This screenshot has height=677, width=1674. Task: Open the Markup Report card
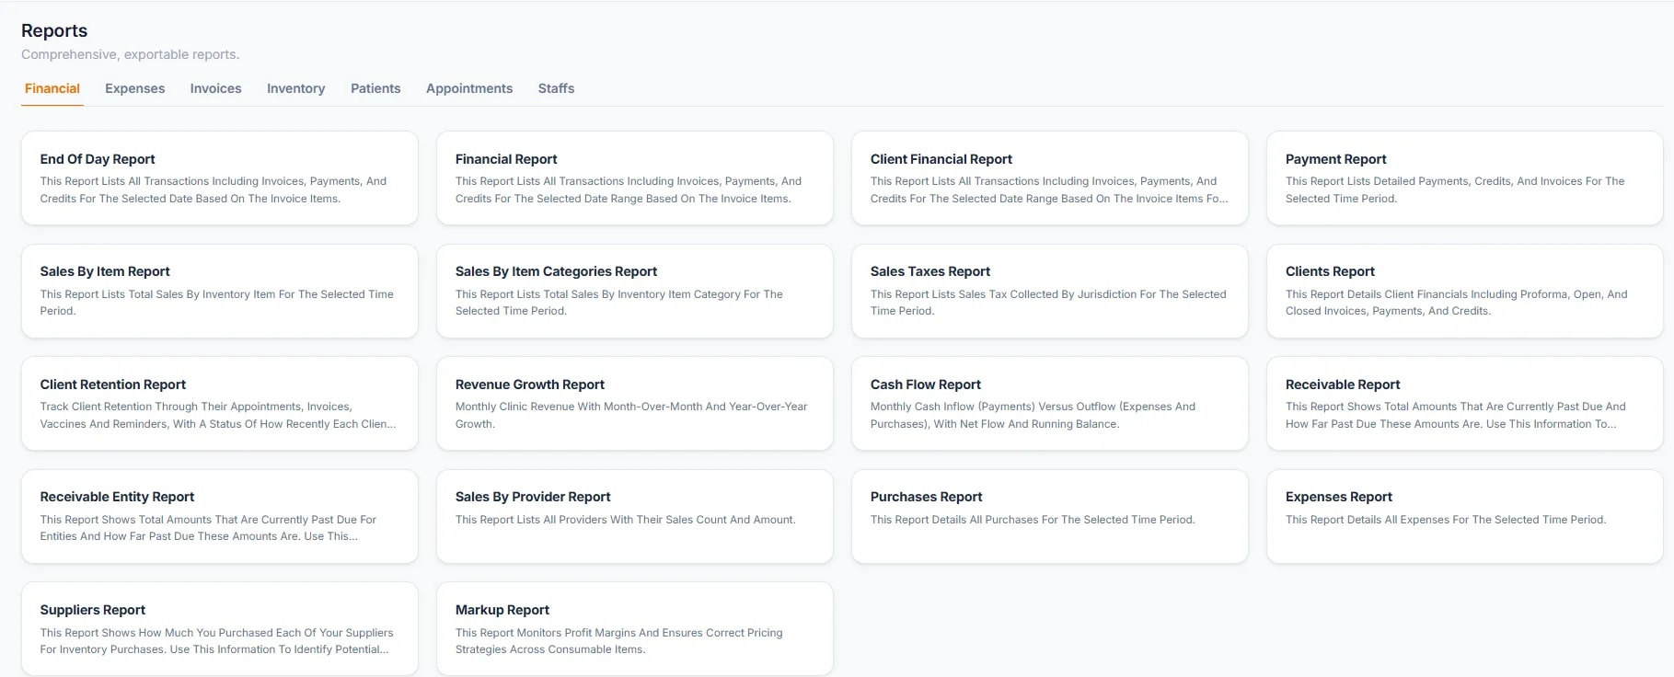click(635, 629)
